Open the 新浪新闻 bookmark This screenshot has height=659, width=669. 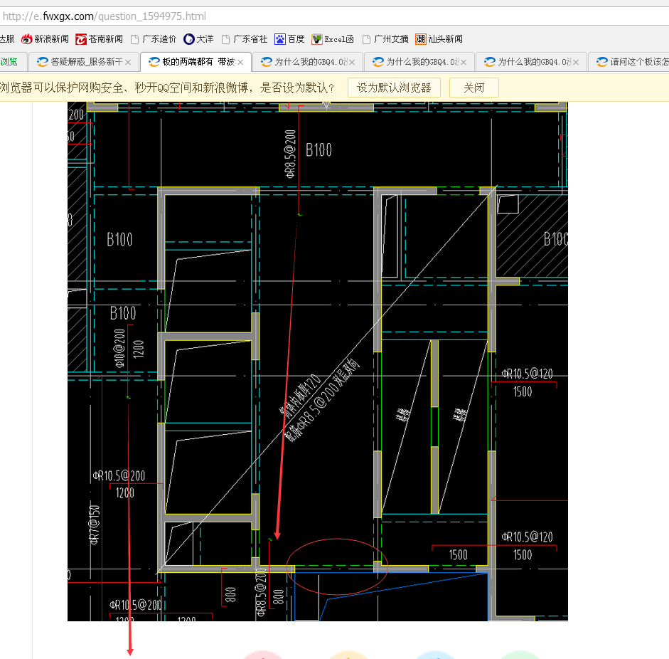point(46,39)
